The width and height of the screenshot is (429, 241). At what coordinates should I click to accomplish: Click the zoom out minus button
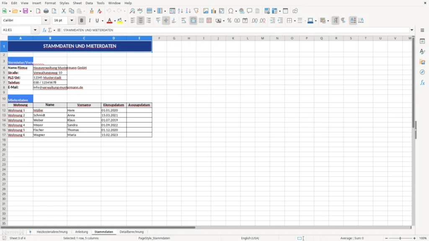pos(386,238)
